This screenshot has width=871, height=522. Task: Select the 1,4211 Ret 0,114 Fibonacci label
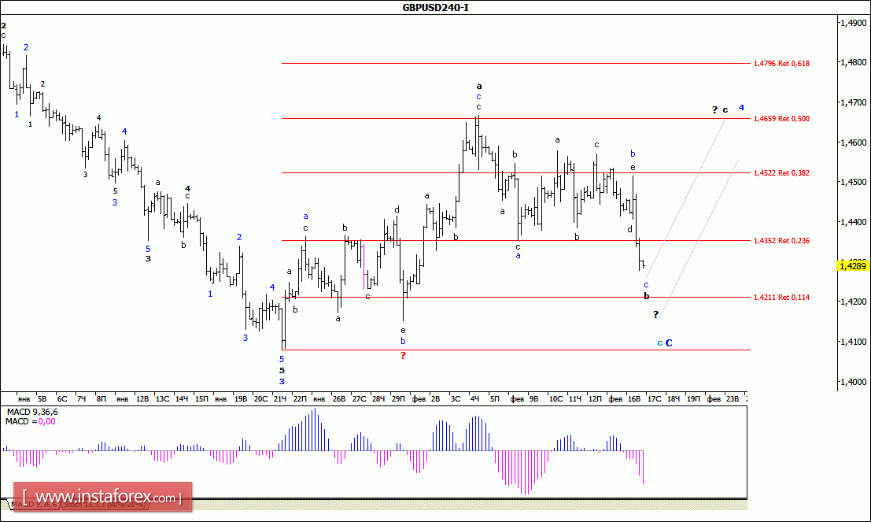tap(781, 298)
